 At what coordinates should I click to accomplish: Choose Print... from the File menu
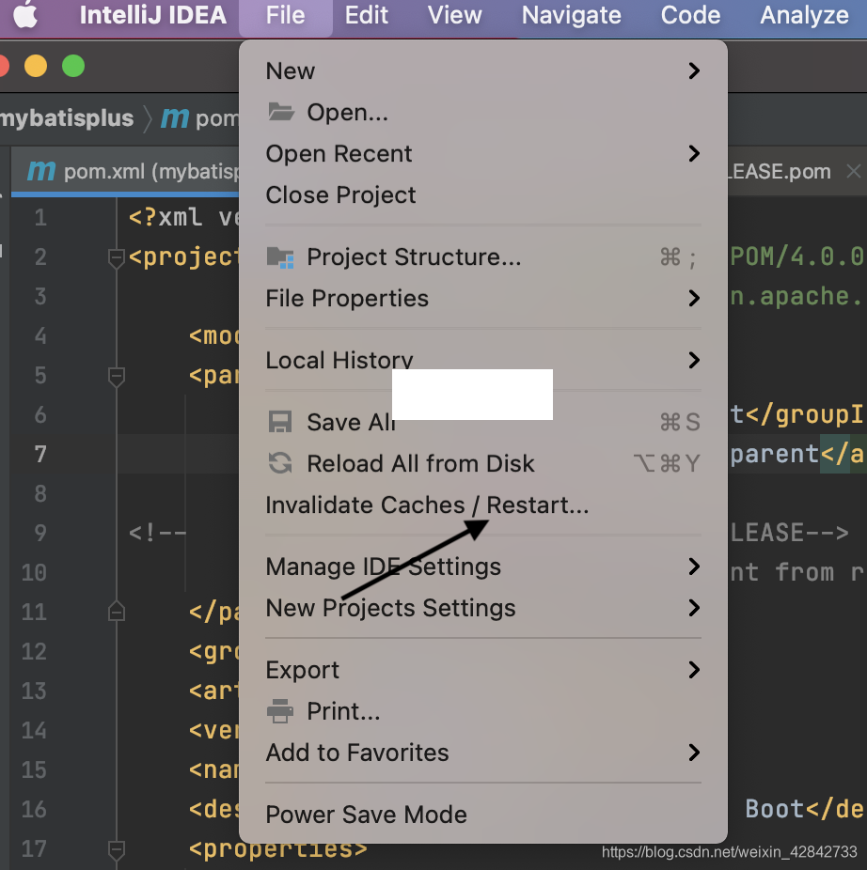click(x=483, y=711)
